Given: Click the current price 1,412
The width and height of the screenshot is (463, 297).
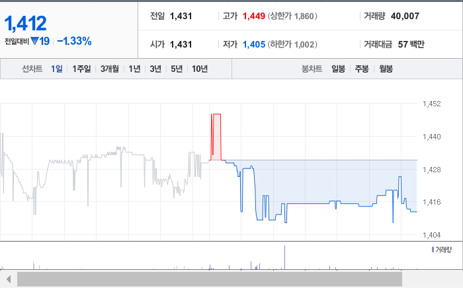Looking at the screenshot, I should 25,23.
